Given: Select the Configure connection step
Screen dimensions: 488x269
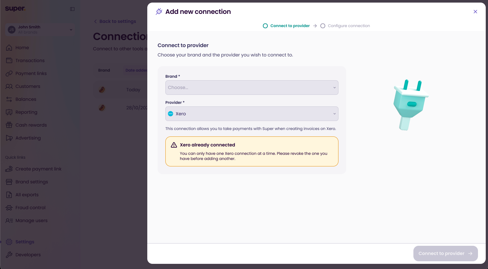Looking at the screenshot, I should 345,26.
